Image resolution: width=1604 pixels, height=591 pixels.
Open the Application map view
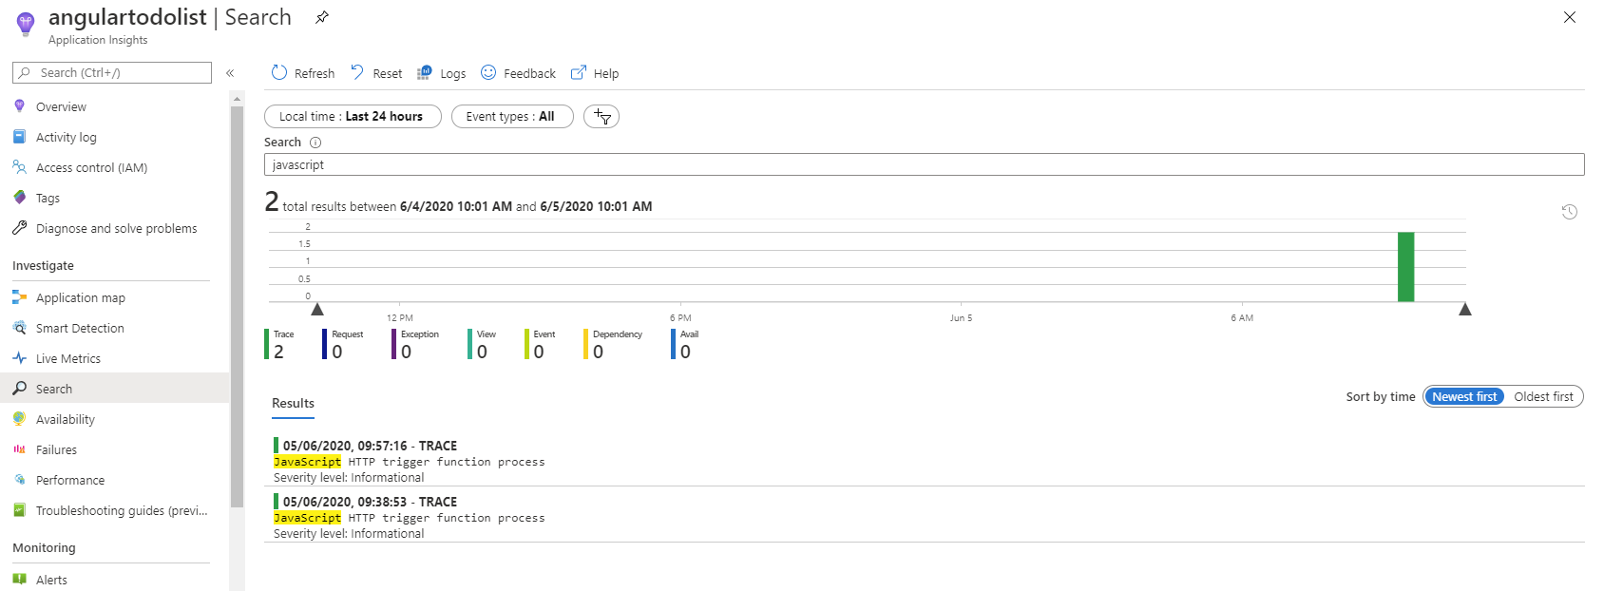(x=80, y=297)
